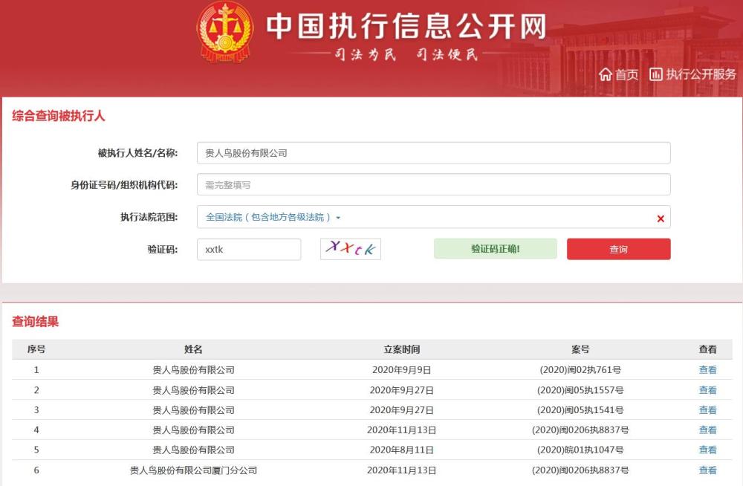Viewport: 743px width, 486px height.
Task: Expand 全国法院 court scope dropdown
Action: pyautogui.click(x=273, y=217)
